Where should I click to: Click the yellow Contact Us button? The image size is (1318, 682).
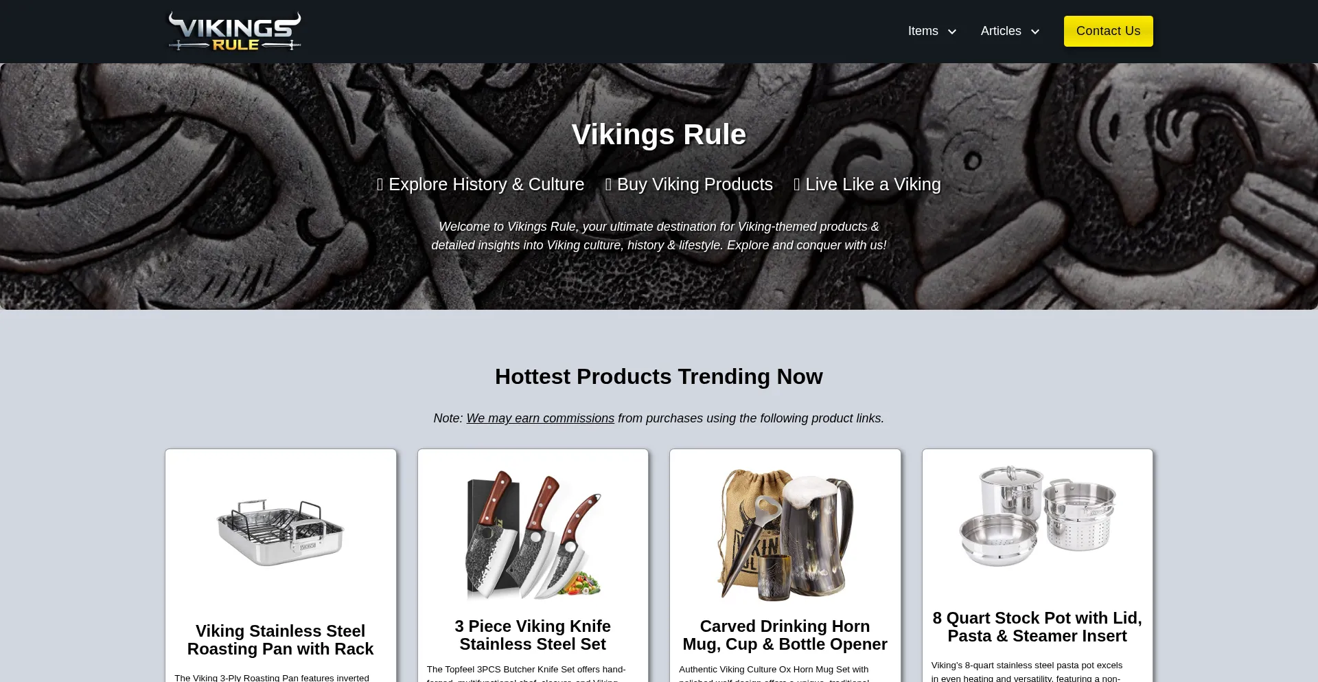1108,31
